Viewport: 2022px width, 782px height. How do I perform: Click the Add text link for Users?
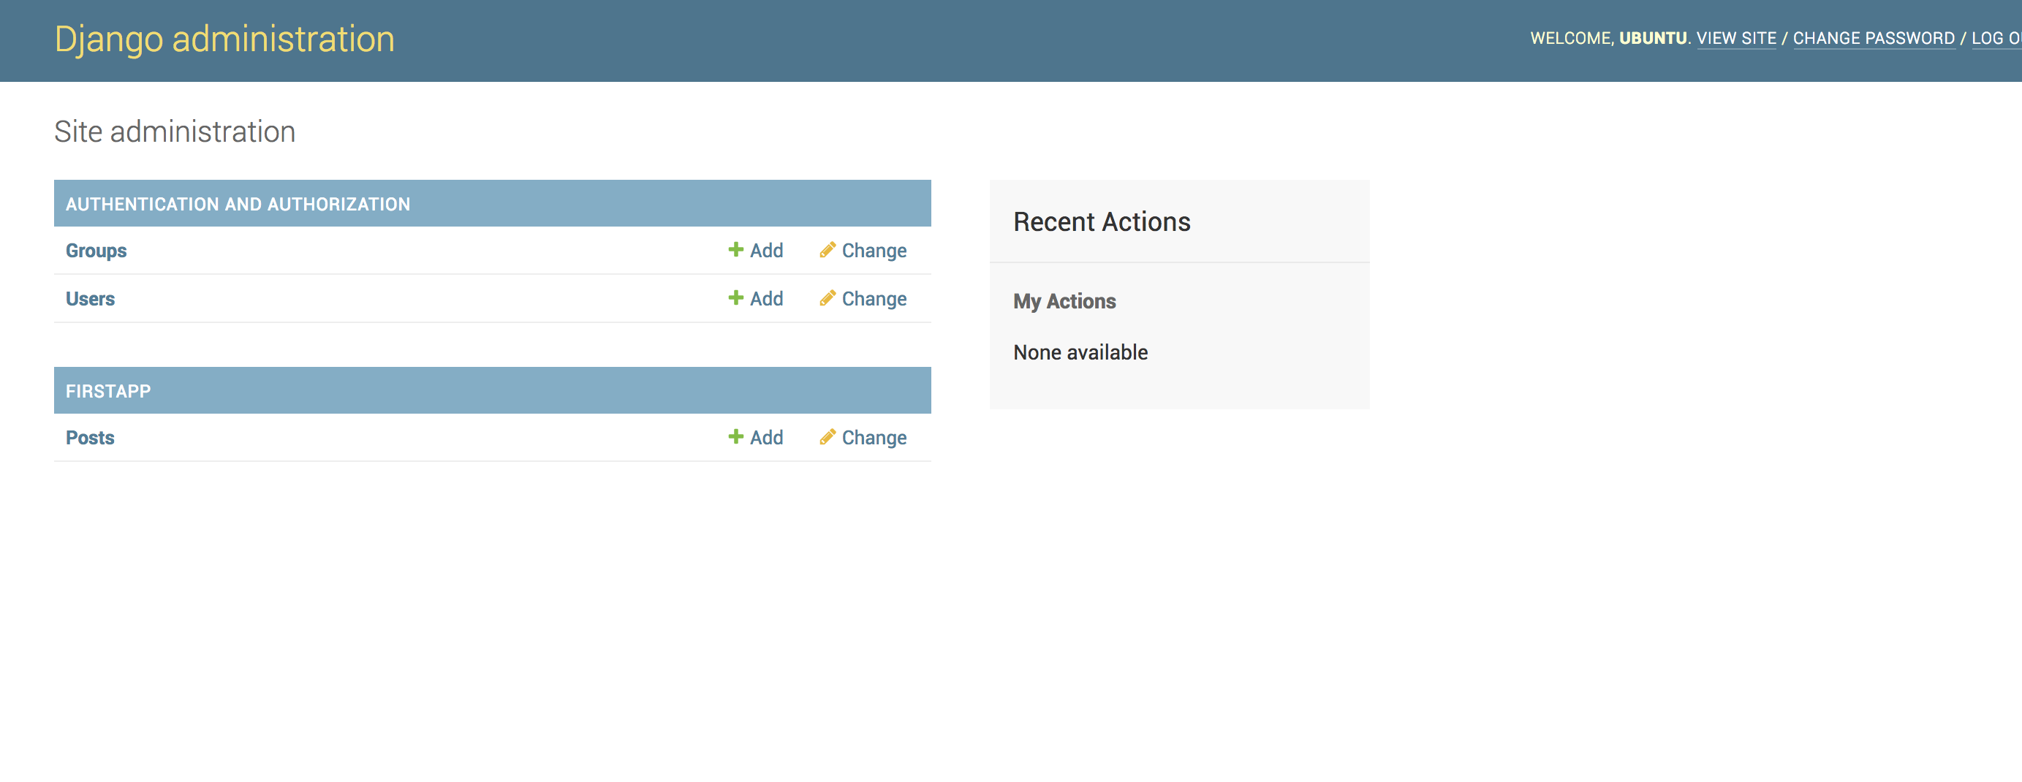coord(766,299)
